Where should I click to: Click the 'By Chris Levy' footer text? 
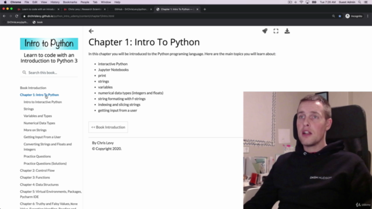[103, 143]
